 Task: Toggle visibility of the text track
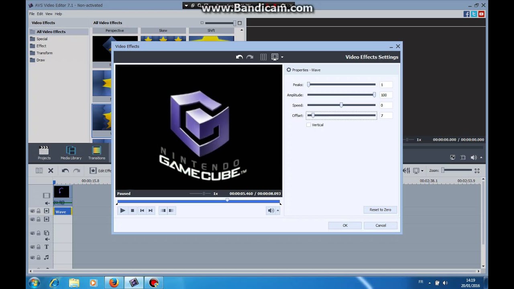pyautogui.click(x=33, y=247)
